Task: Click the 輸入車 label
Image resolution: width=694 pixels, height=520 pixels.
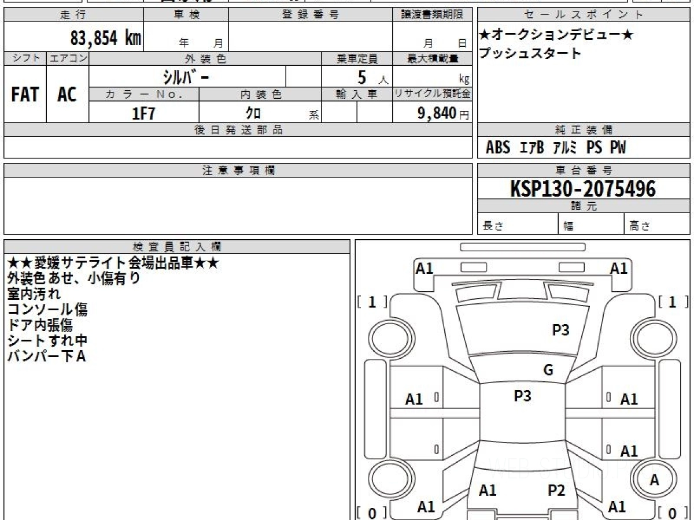Action: [x=357, y=94]
